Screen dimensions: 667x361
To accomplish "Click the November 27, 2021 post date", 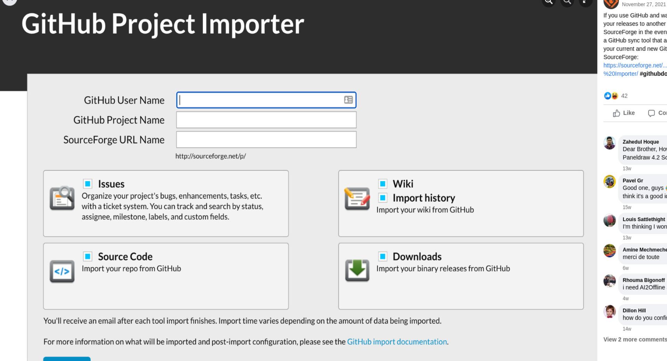I will (x=644, y=5).
